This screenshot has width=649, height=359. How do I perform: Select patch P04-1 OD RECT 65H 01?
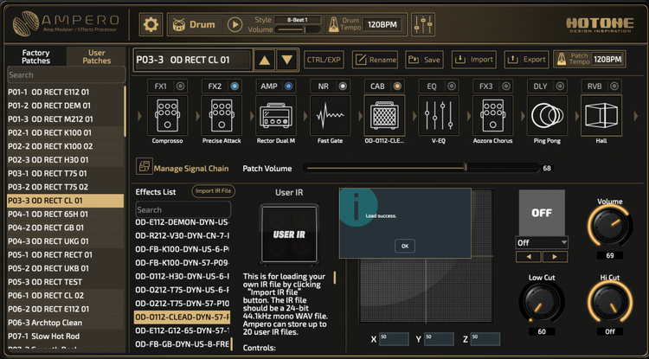click(x=66, y=215)
